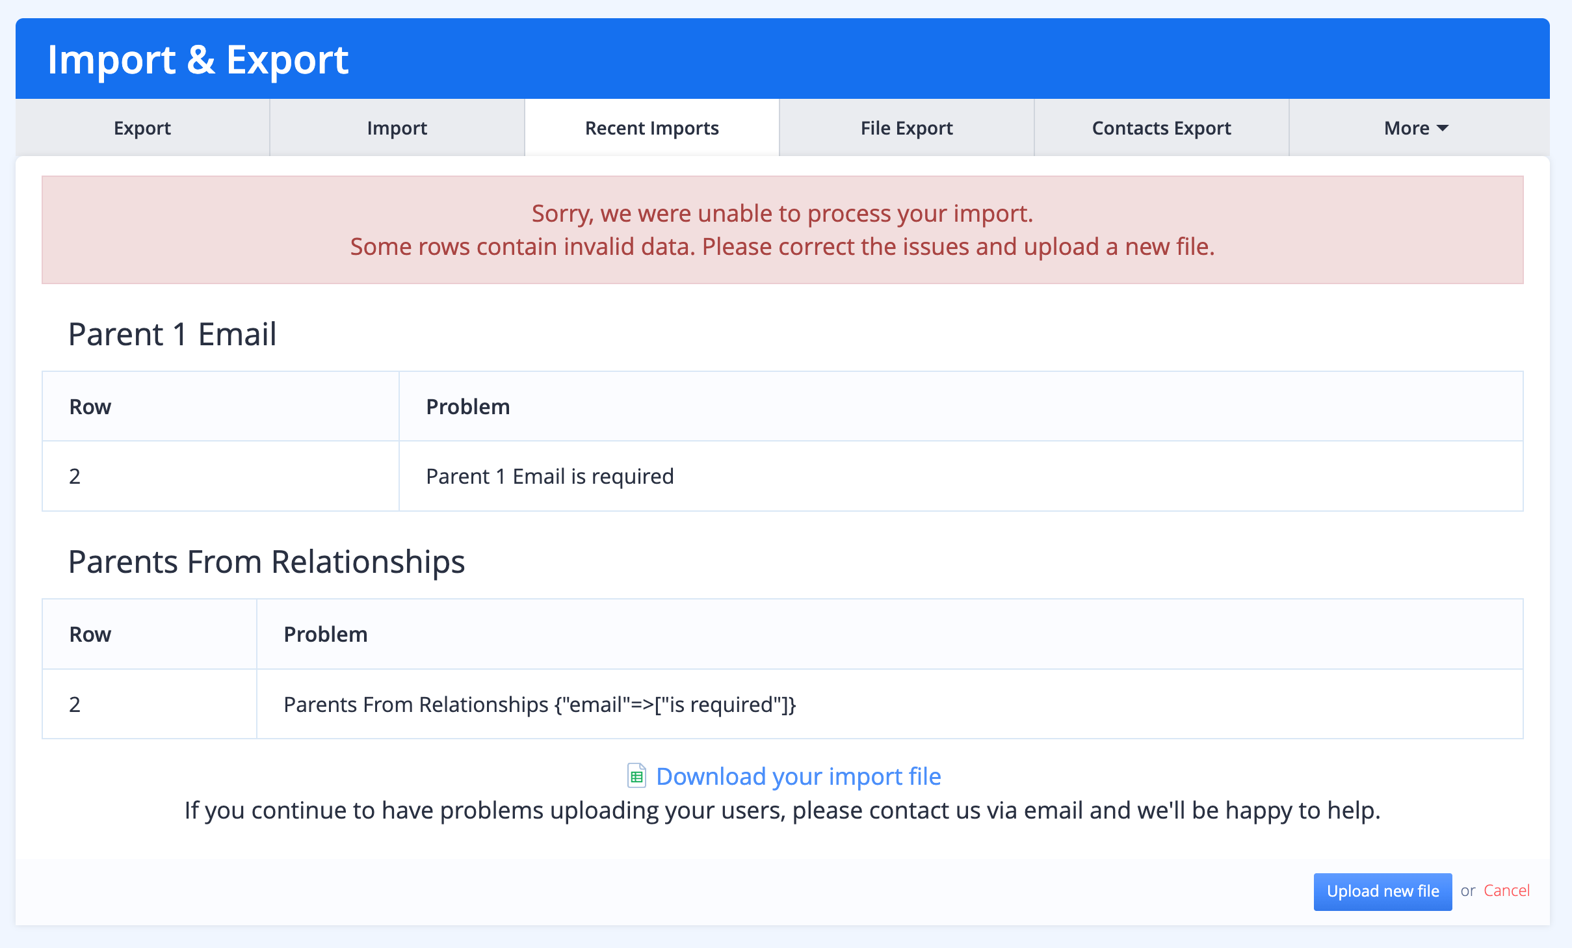Screen dimensions: 1572x948
Task: Go to the File Export tab
Action: [x=906, y=128]
